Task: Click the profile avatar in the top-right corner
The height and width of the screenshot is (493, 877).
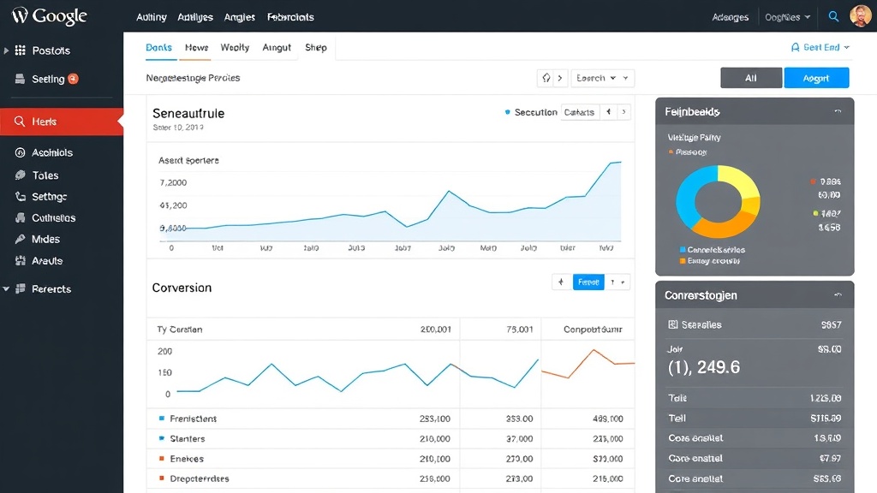Action: [x=860, y=15]
